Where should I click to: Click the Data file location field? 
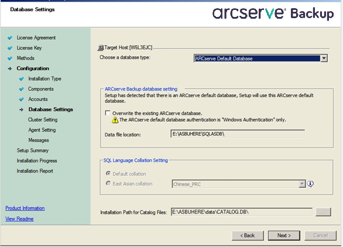pos(238,134)
